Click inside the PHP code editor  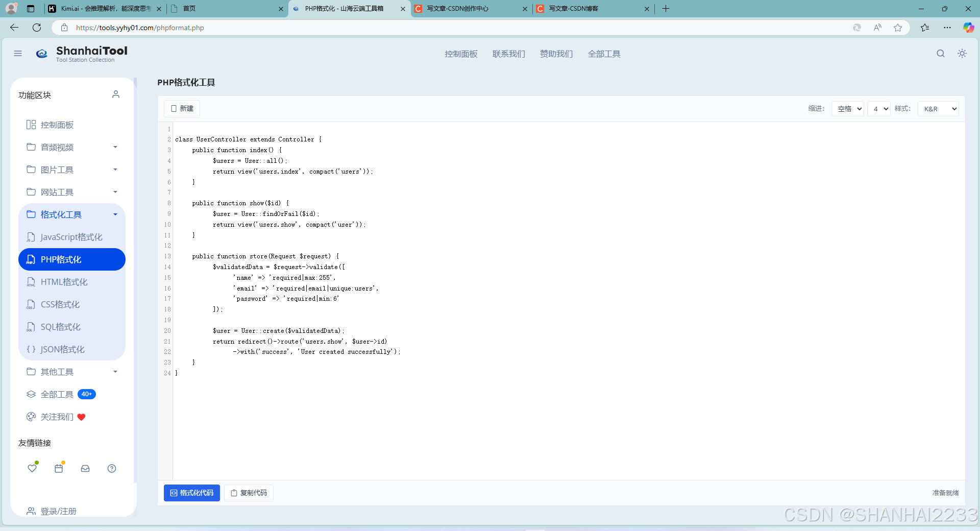568,301
